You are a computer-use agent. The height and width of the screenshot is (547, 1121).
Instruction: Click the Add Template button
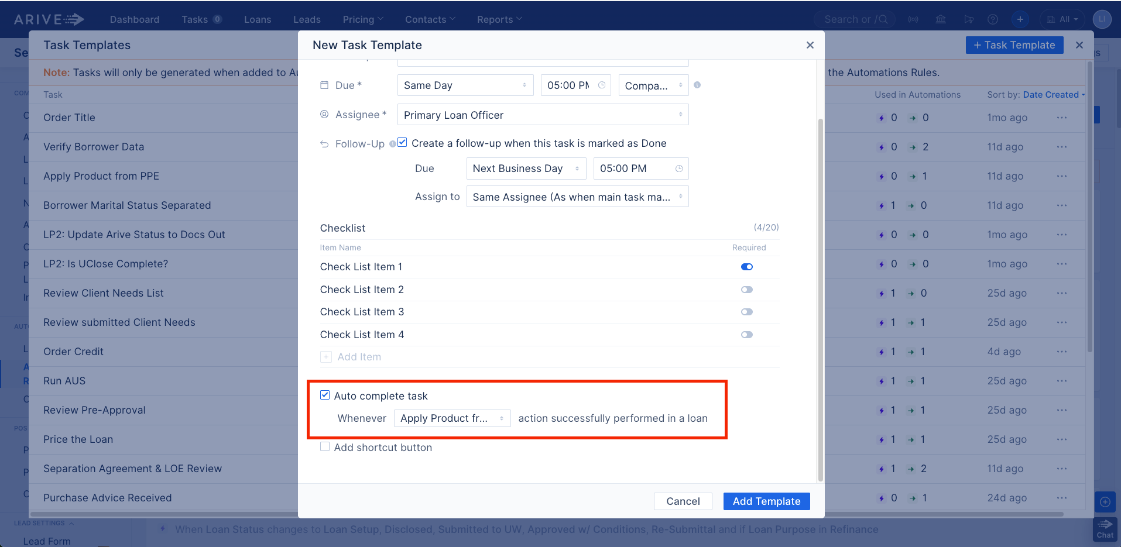tap(766, 501)
